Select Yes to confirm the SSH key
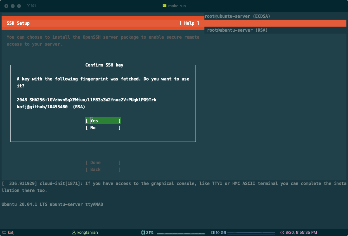The image size is (348, 236). [103, 121]
